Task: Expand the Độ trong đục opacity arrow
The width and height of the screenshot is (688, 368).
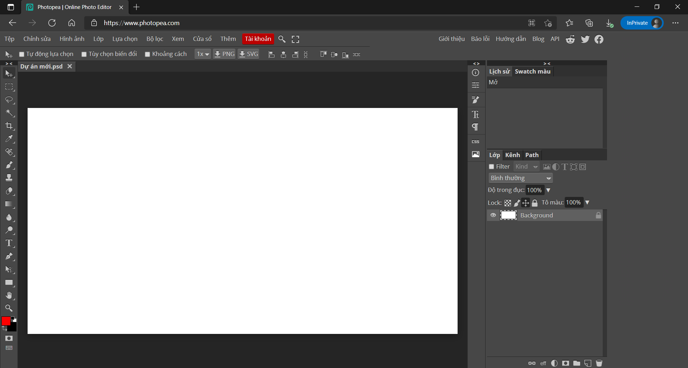Action: (x=548, y=190)
